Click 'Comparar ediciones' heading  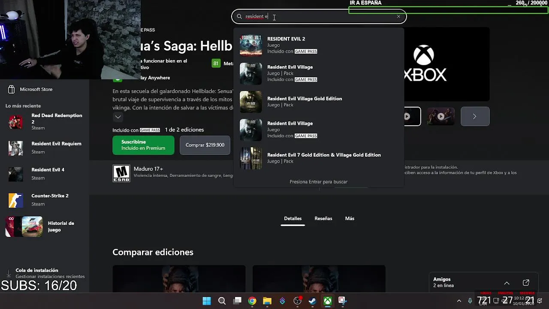tap(153, 252)
